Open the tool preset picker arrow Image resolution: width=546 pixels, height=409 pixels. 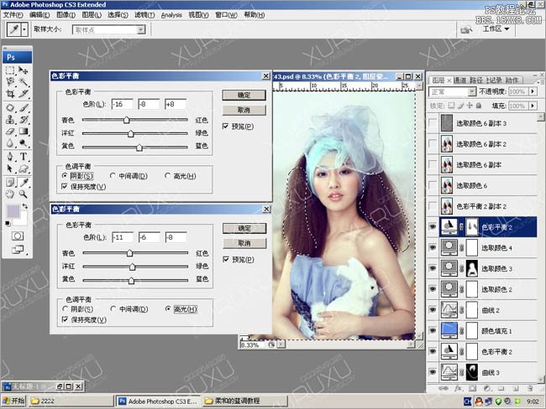coord(24,30)
